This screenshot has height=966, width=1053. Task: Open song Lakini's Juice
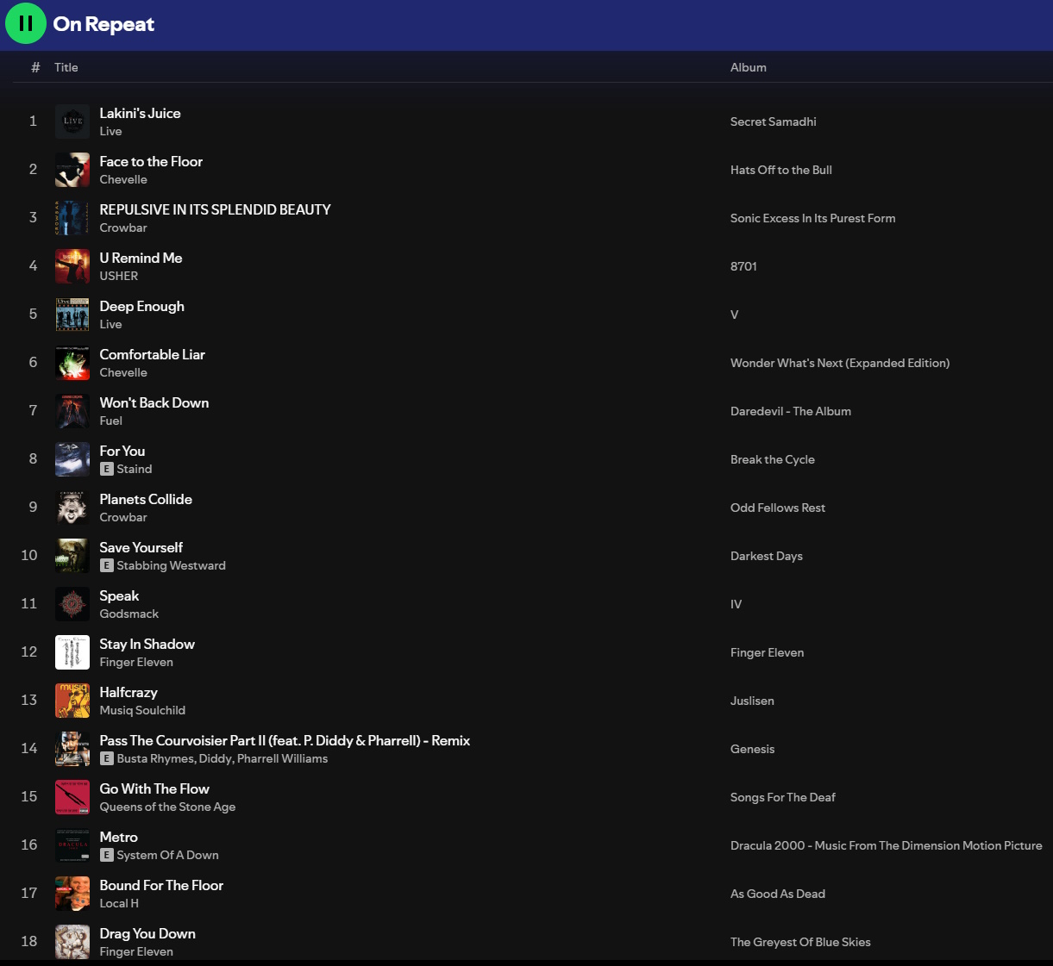[x=140, y=113]
